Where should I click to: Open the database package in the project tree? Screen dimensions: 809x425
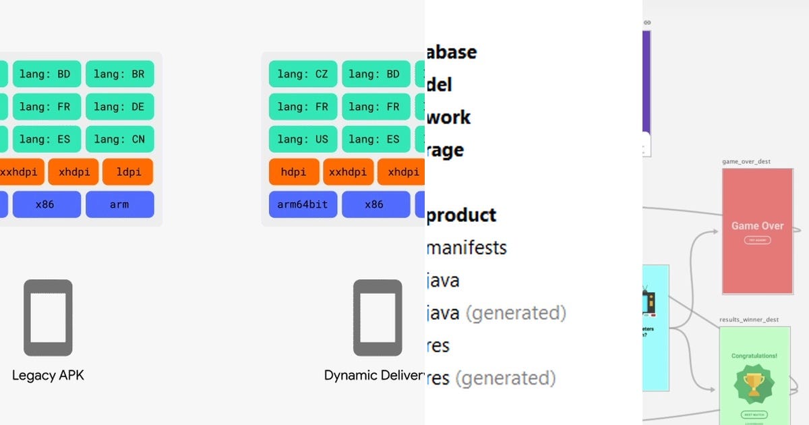click(x=450, y=52)
